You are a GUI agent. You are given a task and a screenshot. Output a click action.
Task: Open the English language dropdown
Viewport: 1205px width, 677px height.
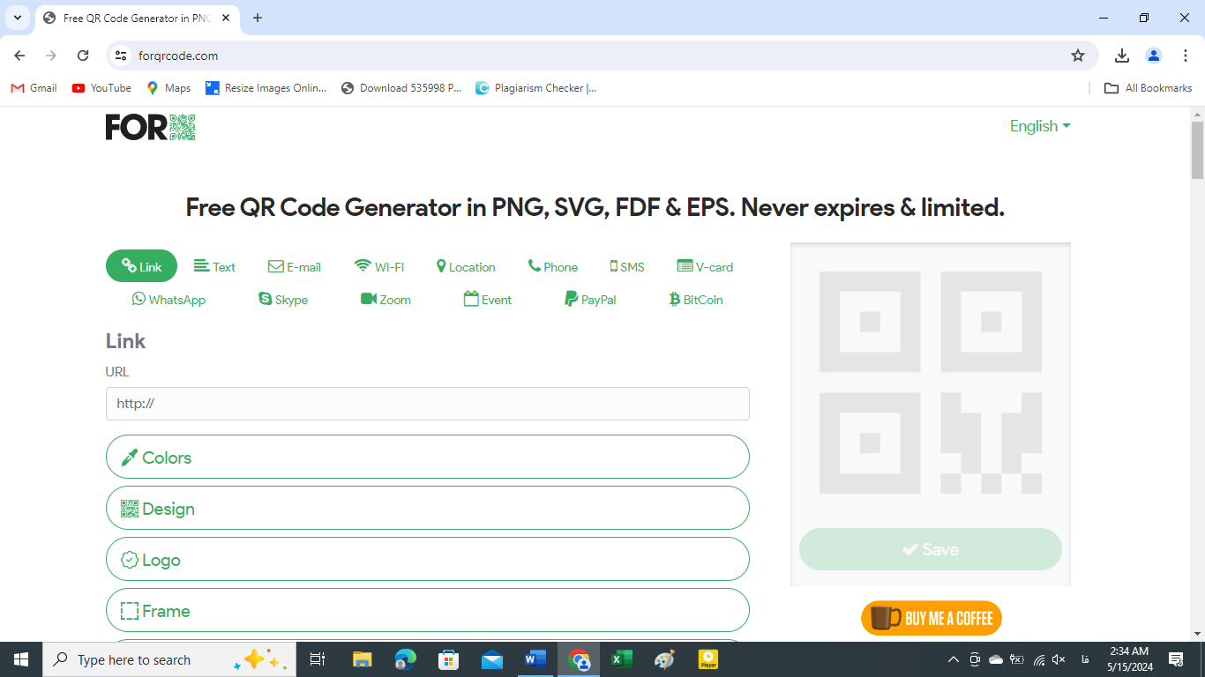click(x=1040, y=126)
